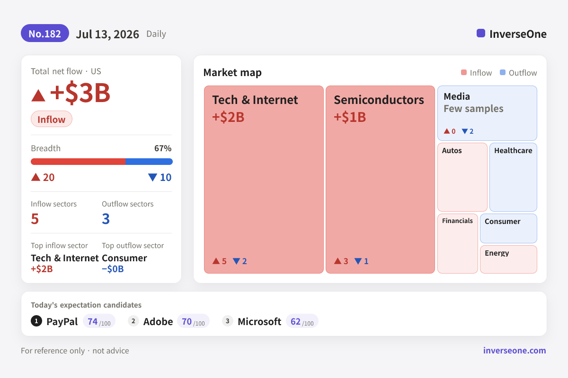Click the rank 2 badge beside Adobe
The image size is (568, 378).
point(133,321)
